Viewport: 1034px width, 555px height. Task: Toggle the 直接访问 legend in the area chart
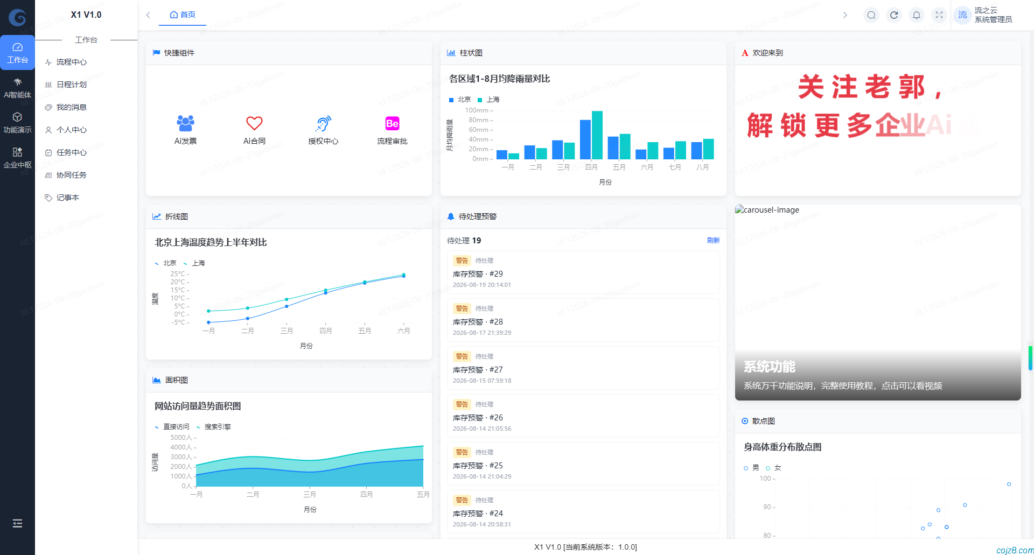pyautogui.click(x=172, y=427)
